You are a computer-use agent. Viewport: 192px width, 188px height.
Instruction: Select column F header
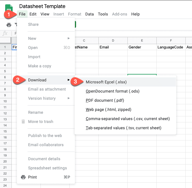pyautogui.click(x=171, y=41)
